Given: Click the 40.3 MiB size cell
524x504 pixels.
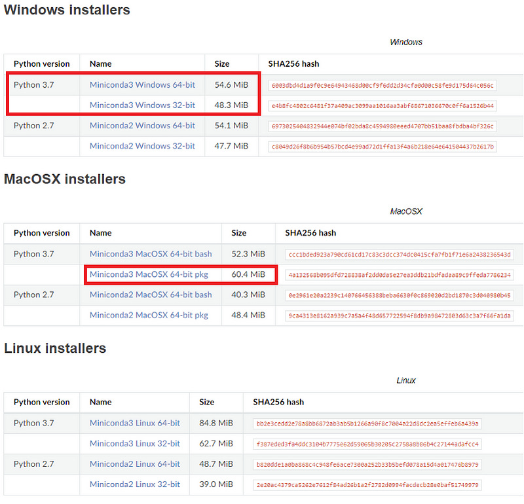Looking at the screenshot, I should pyautogui.click(x=248, y=295).
